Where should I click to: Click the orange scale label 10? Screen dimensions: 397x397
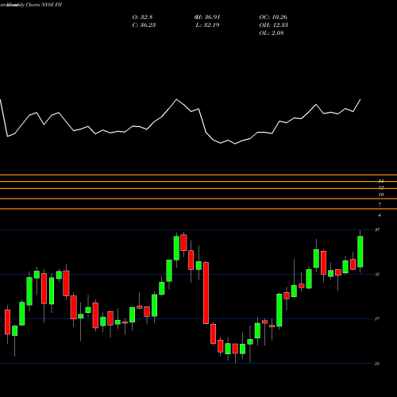coord(381,195)
